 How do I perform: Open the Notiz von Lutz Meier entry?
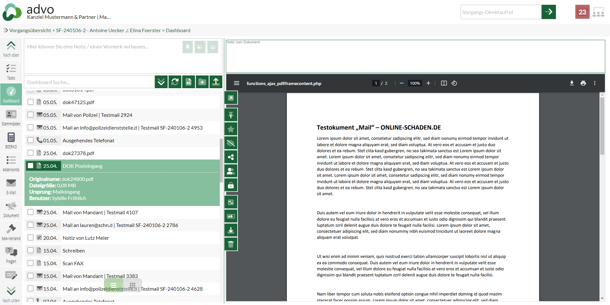pos(86,238)
